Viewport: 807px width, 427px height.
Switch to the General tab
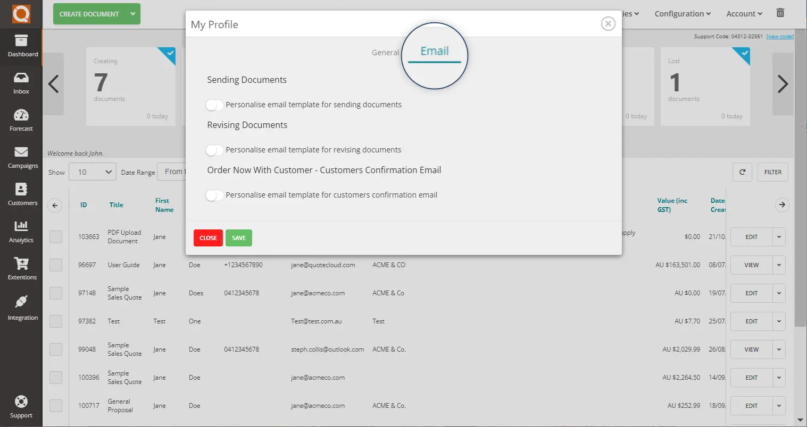point(385,52)
